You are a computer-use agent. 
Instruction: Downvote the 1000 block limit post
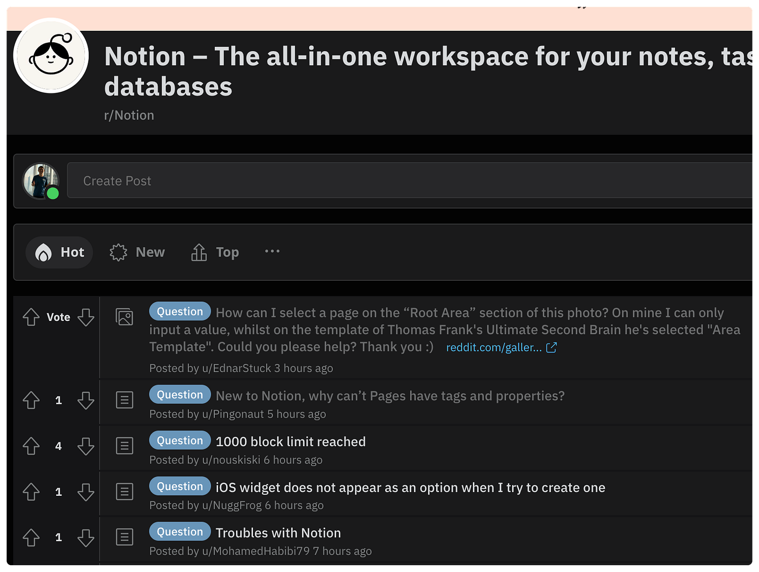(x=86, y=446)
